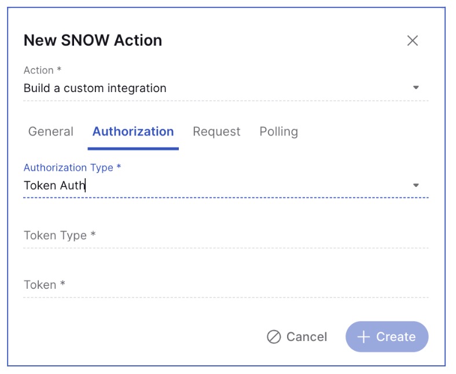Select the Token Type input field
The width and height of the screenshot is (456, 374).
[x=226, y=236]
